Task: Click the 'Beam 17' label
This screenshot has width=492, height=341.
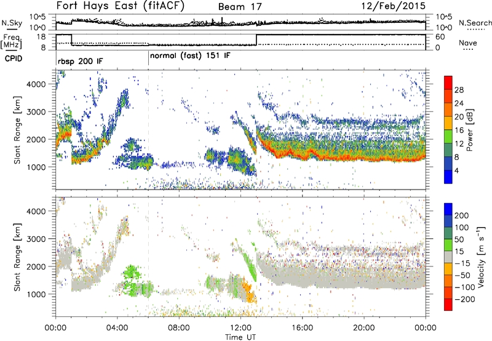Action: [x=240, y=7]
